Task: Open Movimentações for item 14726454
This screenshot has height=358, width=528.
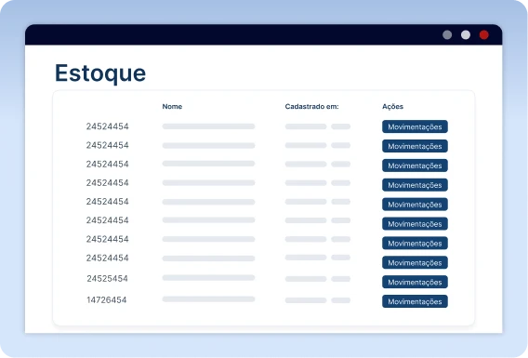Action: [415, 301]
